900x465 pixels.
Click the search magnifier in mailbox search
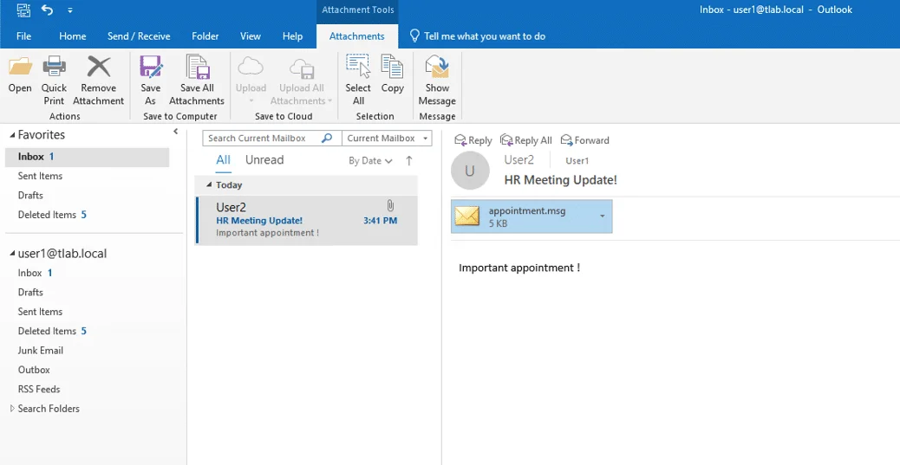click(327, 139)
